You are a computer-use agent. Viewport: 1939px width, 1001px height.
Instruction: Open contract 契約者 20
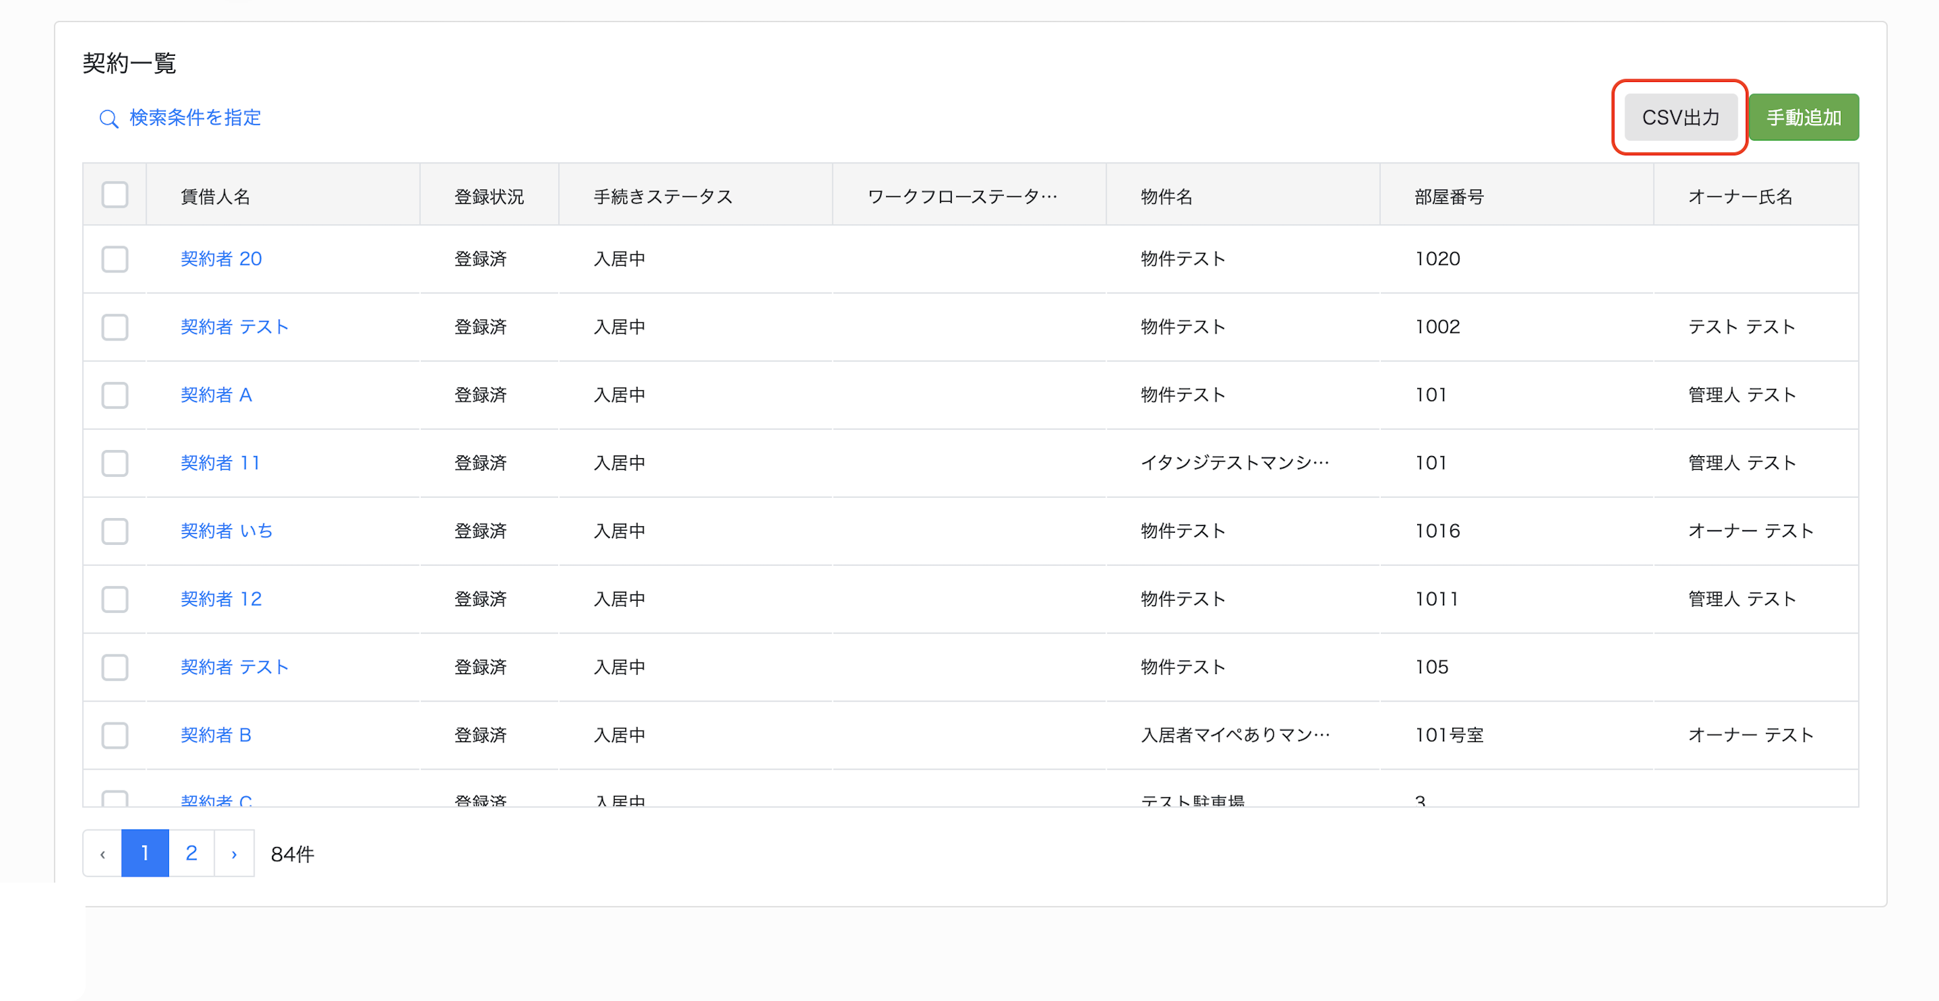click(x=222, y=259)
